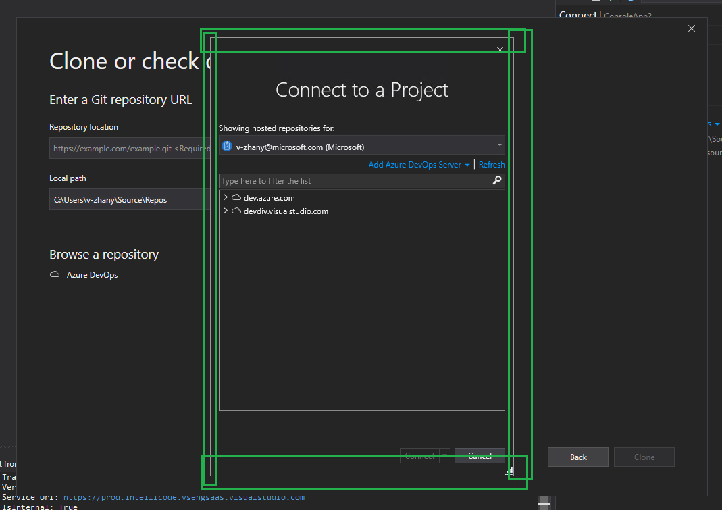This screenshot has height=510, width=722.
Task: Expand the devdiv.visualstudio.com tree node
Action: pos(226,211)
